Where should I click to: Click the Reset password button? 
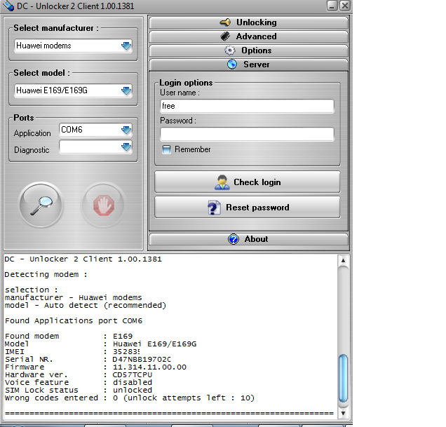tap(247, 207)
